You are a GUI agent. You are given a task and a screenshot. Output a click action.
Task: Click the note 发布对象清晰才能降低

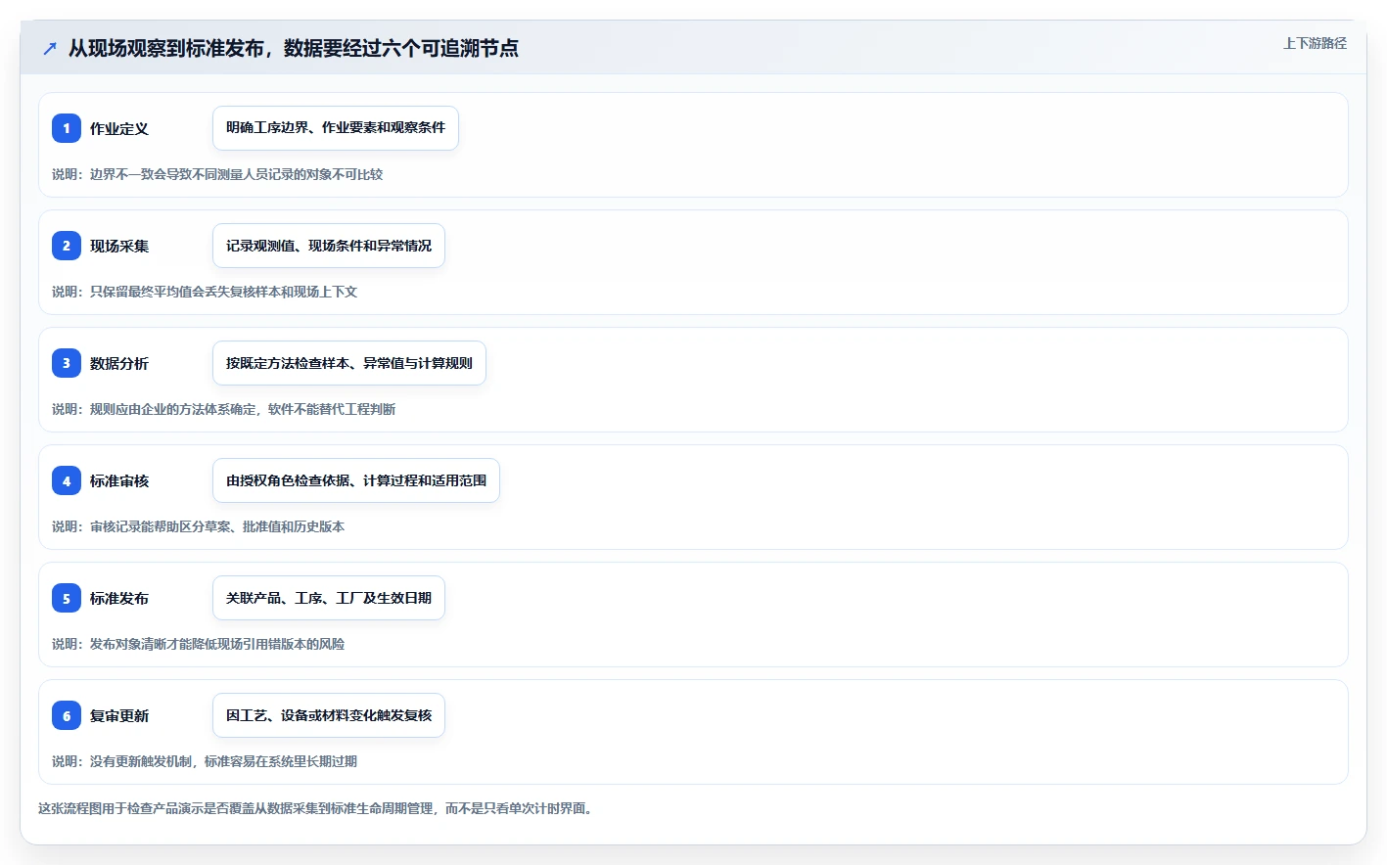pos(199,644)
